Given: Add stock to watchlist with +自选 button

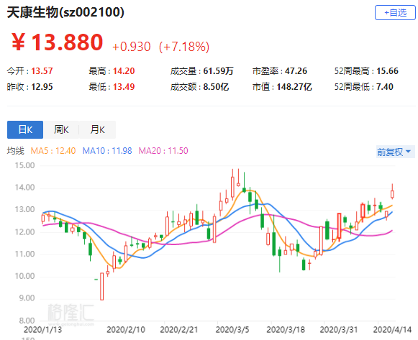Looking at the screenshot, I should (395, 12).
